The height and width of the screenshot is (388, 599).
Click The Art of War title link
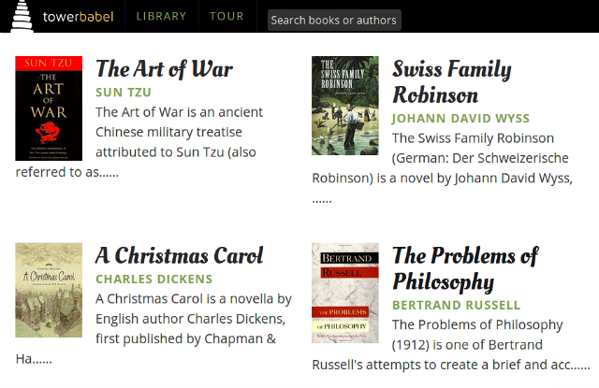tap(164, 68)
